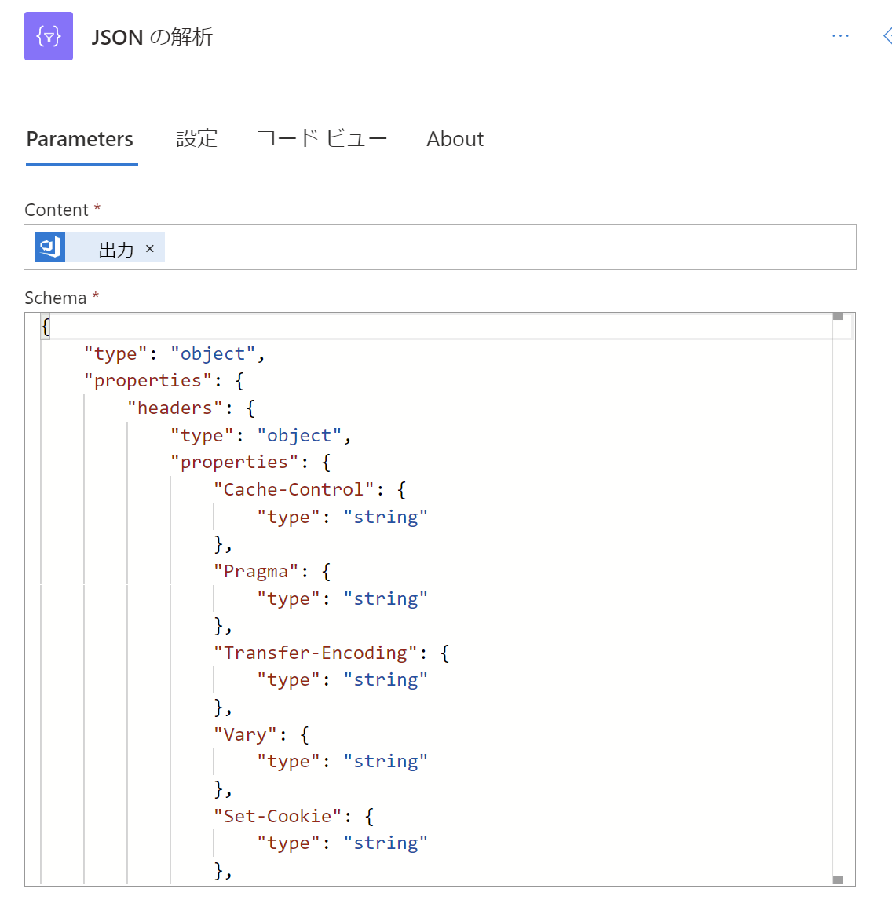Click "string" value under Cache-Control

tap(386, 518)
